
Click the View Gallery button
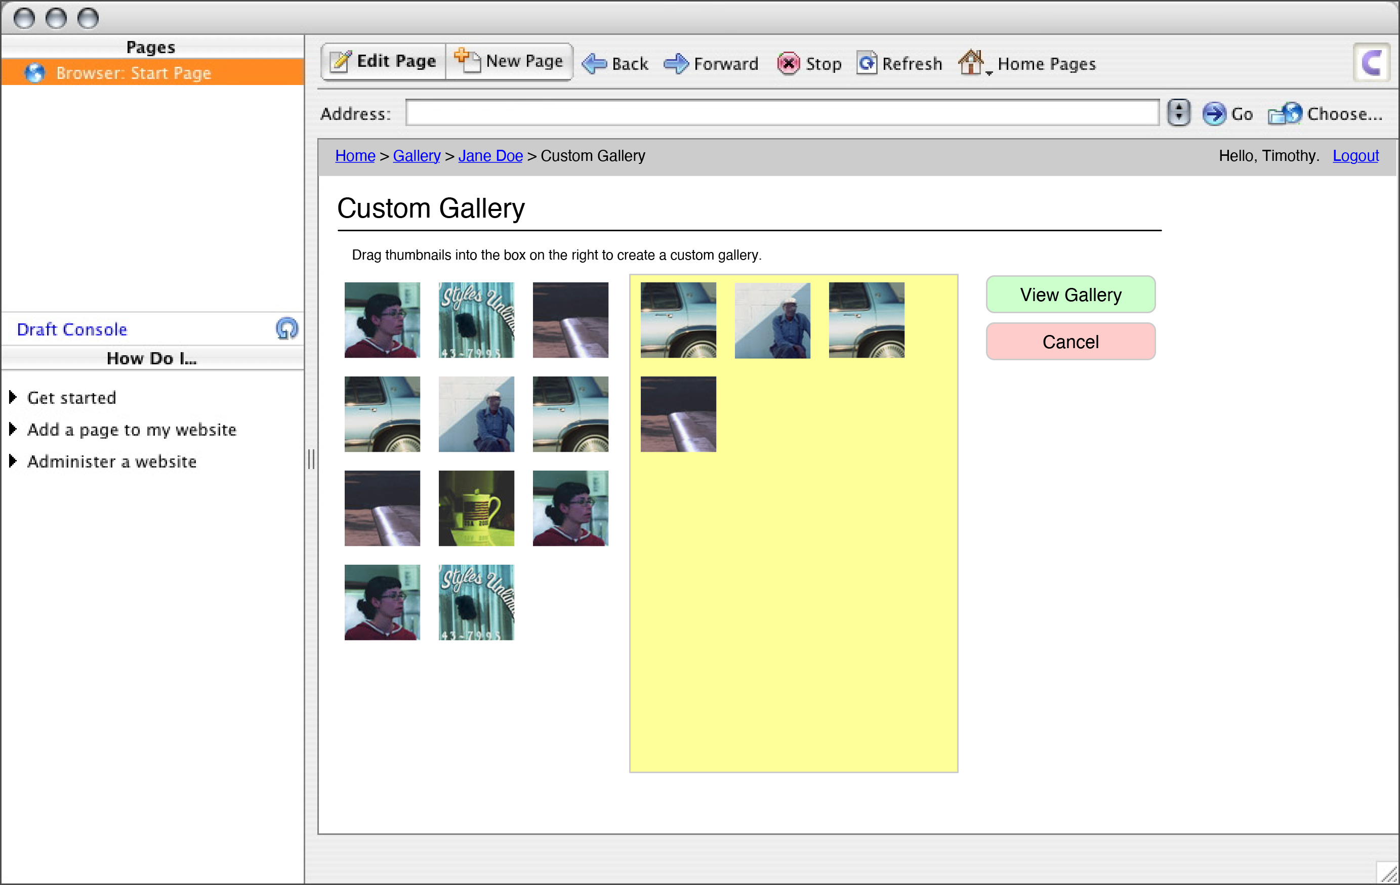point(1070,294)
